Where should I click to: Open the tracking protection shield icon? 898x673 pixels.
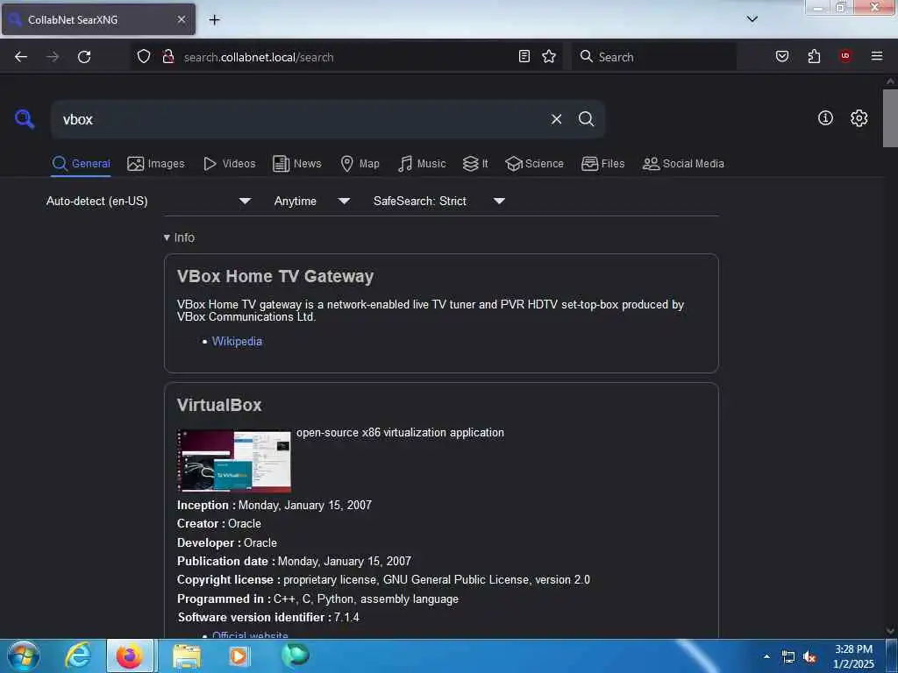144,57
